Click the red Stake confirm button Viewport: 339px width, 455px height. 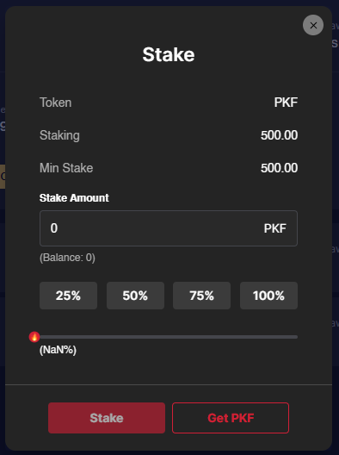point(107,418)
